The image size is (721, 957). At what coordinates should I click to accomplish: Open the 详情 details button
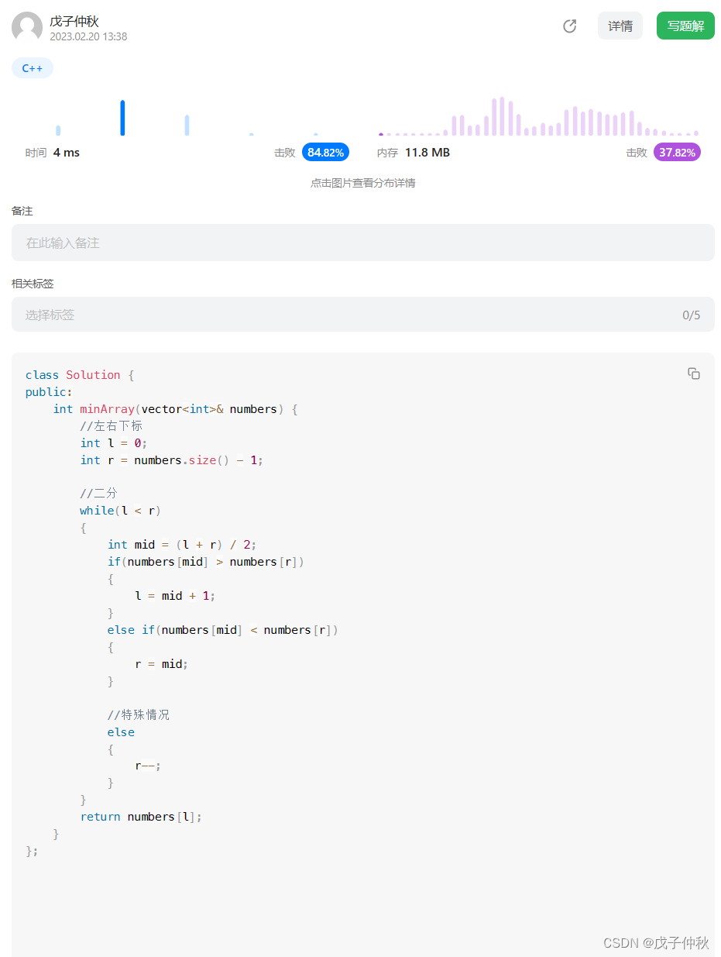[620, 26]
